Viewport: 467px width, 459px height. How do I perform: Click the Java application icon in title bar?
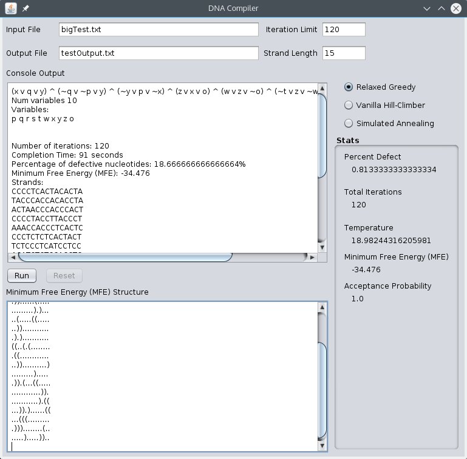11,8
